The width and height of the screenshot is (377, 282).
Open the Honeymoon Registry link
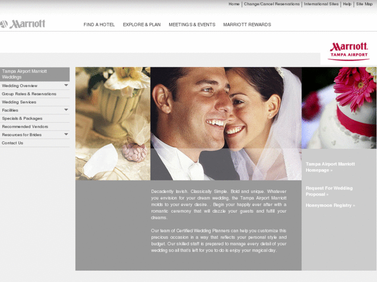(330, 205)
